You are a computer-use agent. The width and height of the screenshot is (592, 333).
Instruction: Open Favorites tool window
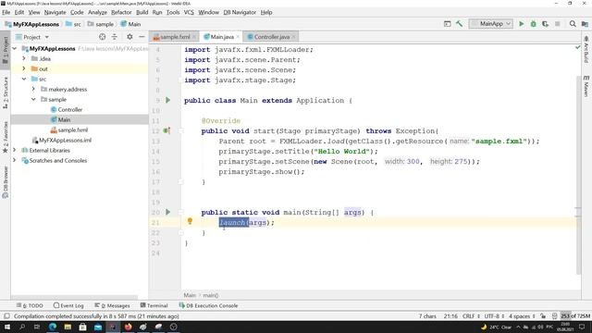tap(6, 138)
